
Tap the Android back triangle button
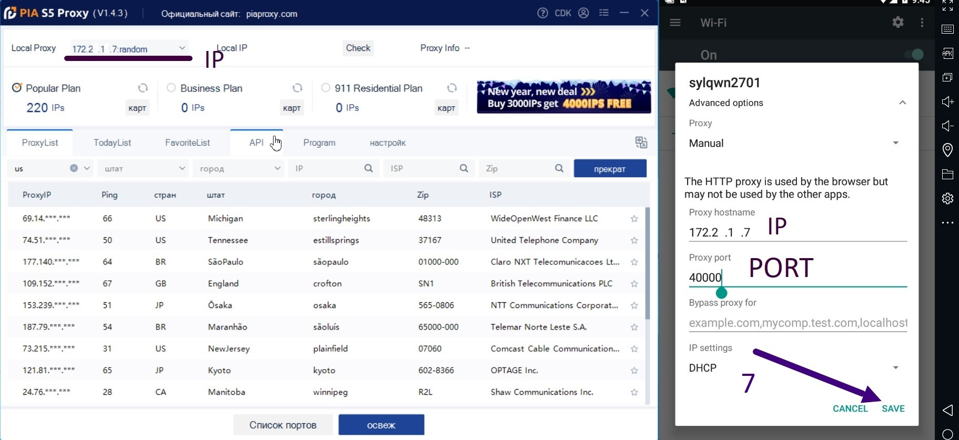pyautogui.click(x=947, y=410)
